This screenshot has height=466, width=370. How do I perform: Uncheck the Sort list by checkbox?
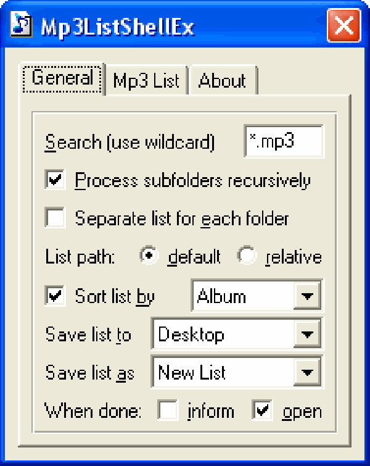point(55,296)
